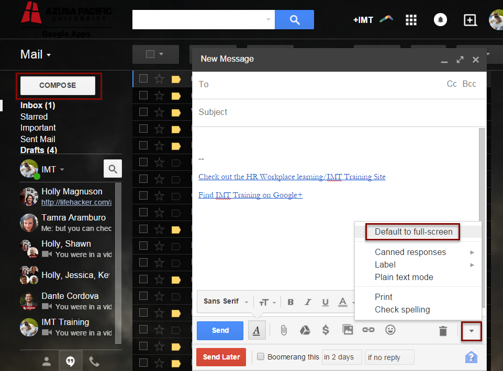
Task: Open the notifications bell
Action: pyautogui.click(x=440, y=20)
